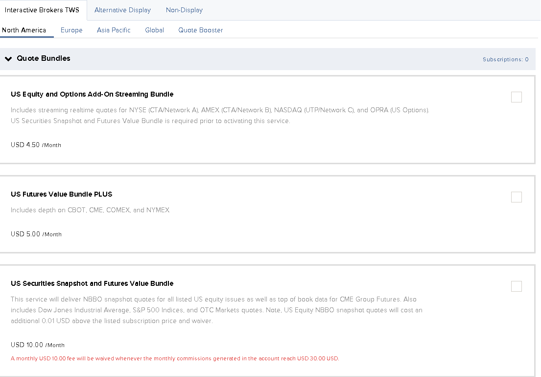This screenshot has width=541, height=377.
Task: Click the US Futures Value Bundle PLUS title
Action: pyautogui.click(x=61, y=194)
